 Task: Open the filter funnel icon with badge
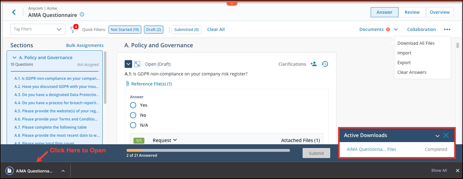(x=73, y=30)
